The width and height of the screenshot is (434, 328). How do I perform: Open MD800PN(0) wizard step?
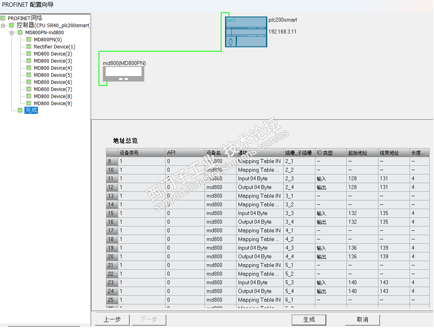coord(48,39)
